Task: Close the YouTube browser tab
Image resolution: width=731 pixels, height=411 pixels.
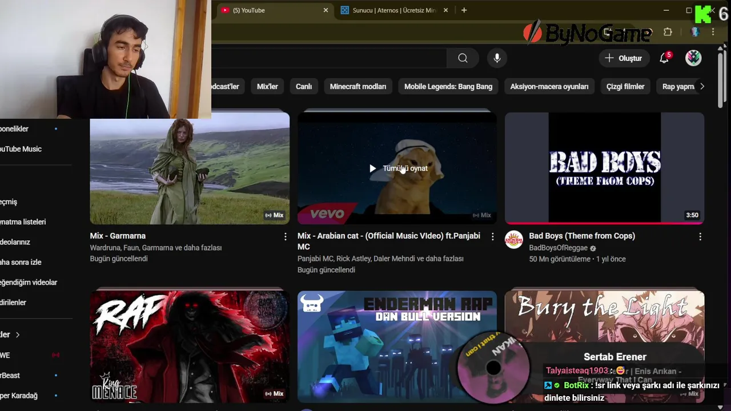Action: point(326,10)
